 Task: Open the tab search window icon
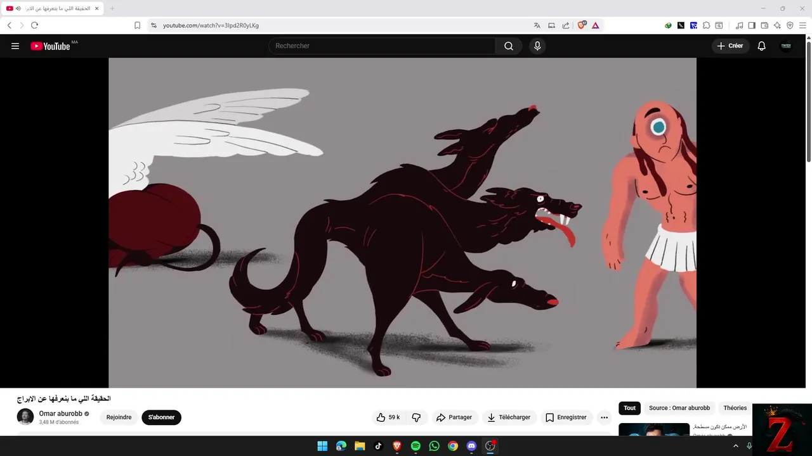[x=719, y=25]
